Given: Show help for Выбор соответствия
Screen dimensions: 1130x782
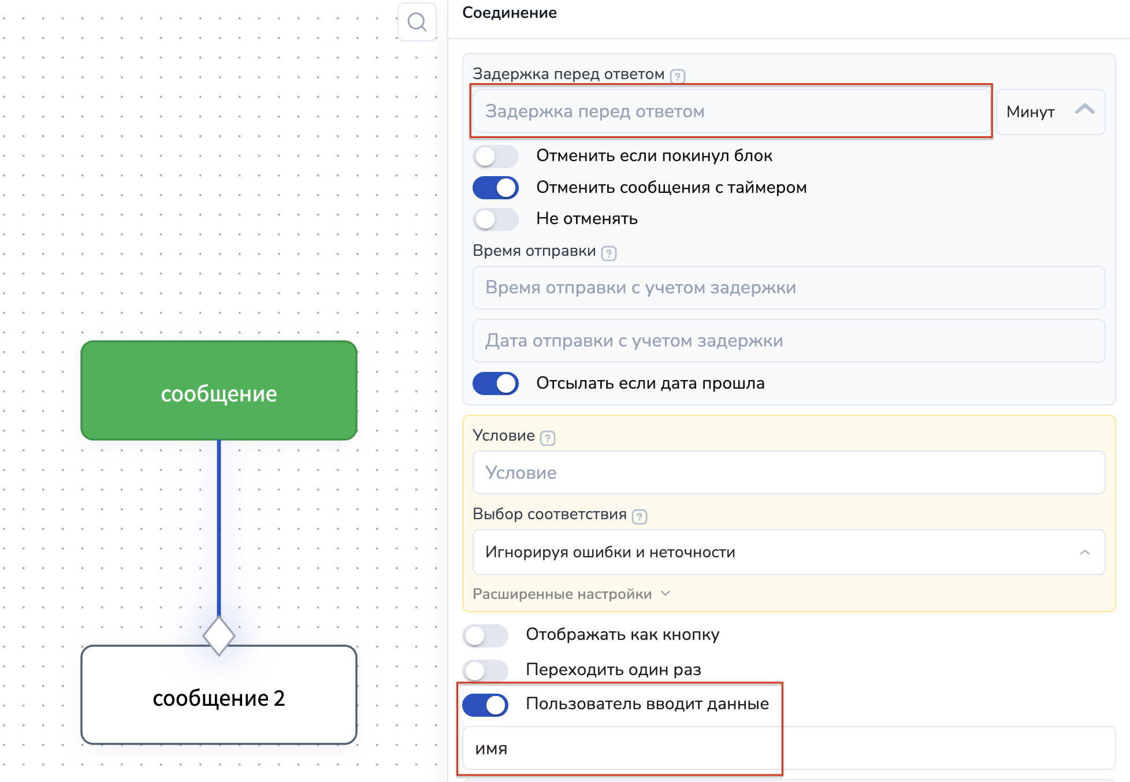Looking at the screenshot, I should pos(640,516).
